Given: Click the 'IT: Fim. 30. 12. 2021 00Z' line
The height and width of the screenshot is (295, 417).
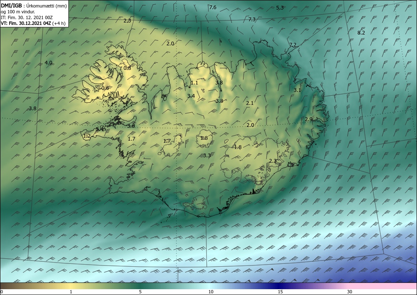Looking at the screenshot, I should tap(27, 17).
